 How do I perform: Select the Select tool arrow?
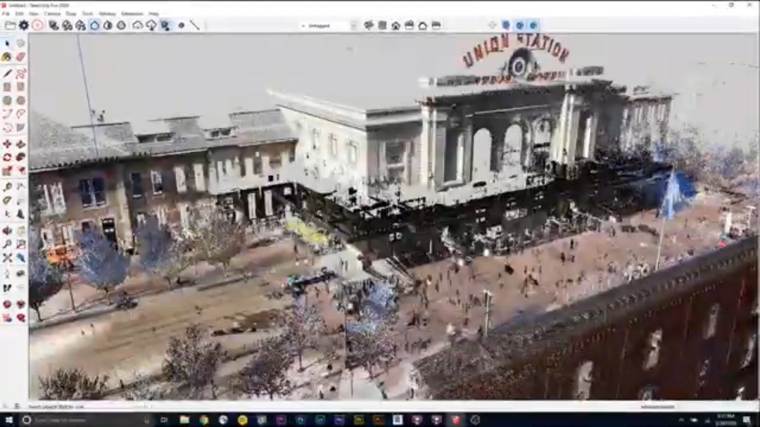pyautogui.click(x=7, y=43)
